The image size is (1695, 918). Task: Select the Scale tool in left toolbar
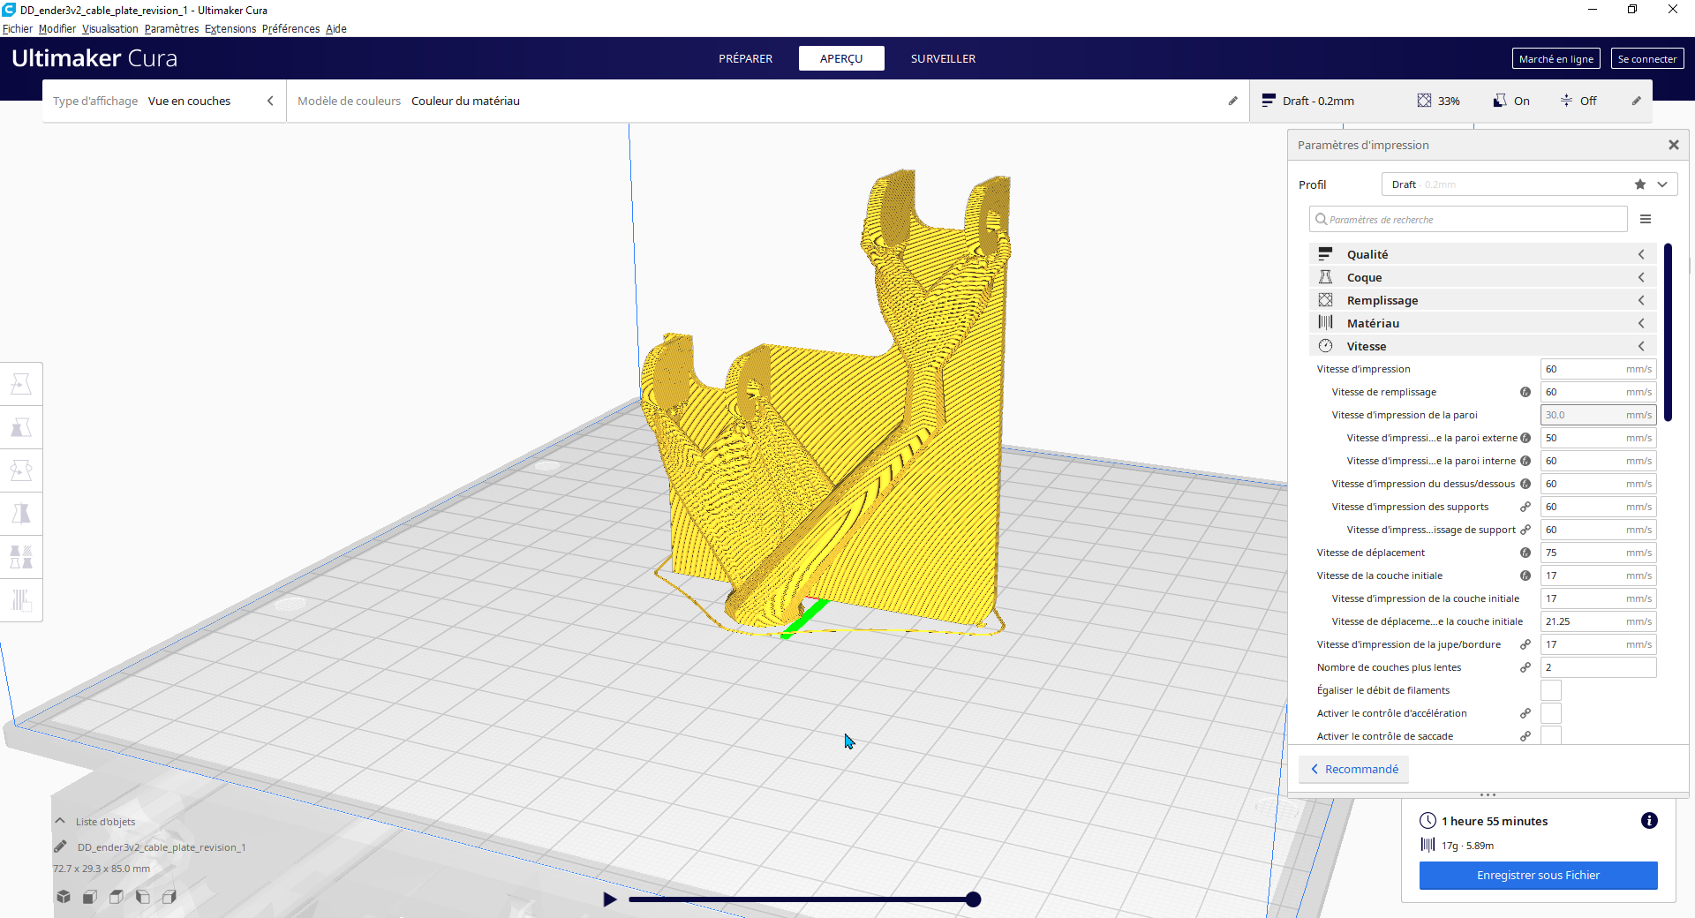pos(21,427)
